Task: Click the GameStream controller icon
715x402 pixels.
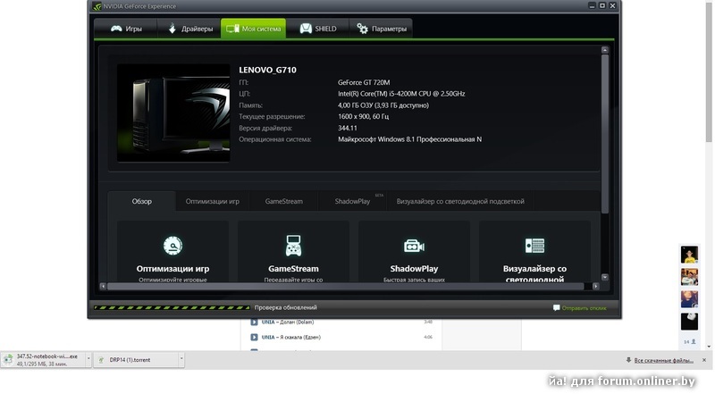Action: (293, 246)
